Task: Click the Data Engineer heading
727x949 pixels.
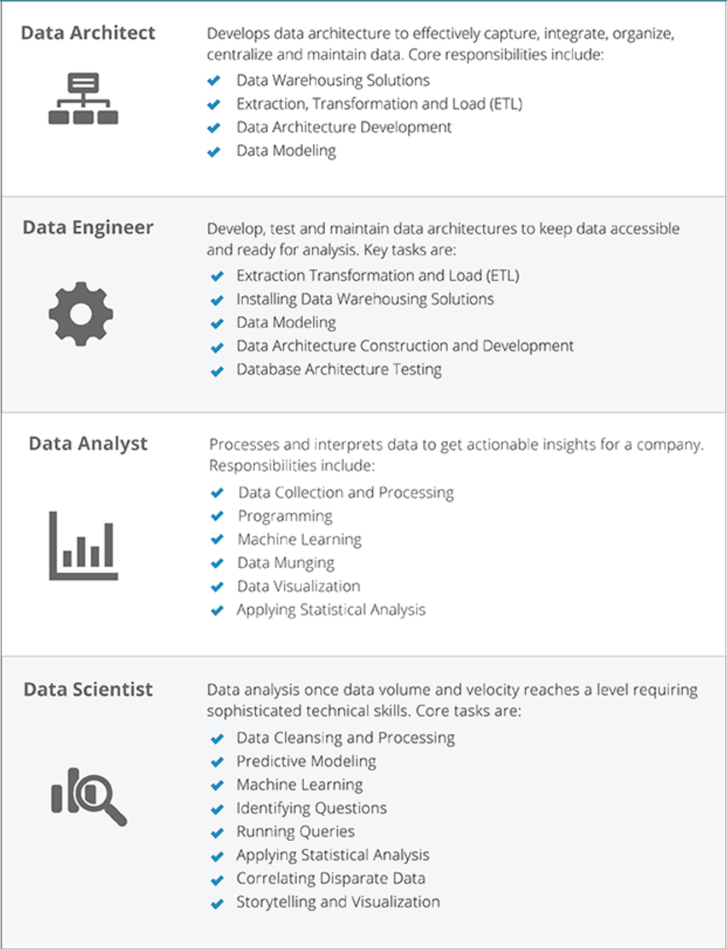Action: click(x=88, y=228)
